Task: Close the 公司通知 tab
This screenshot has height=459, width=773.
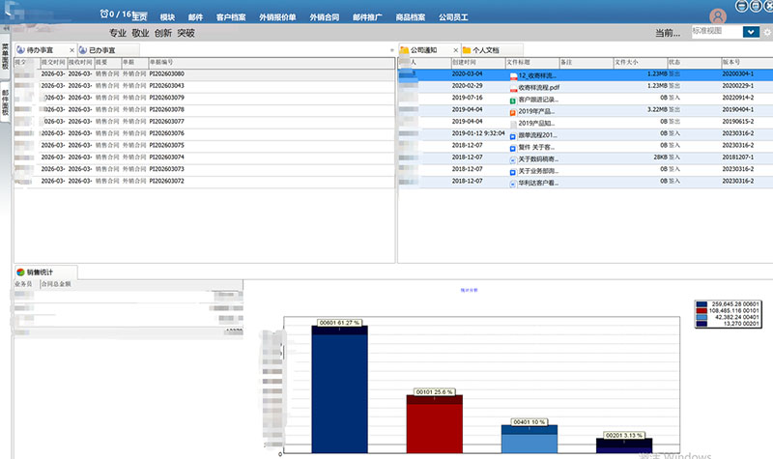Action: pyautogui.click(x=454, y=49)
